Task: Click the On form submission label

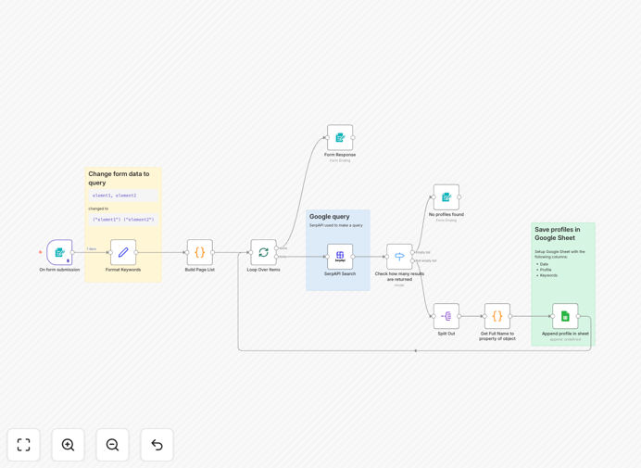Action: (59, 270)
